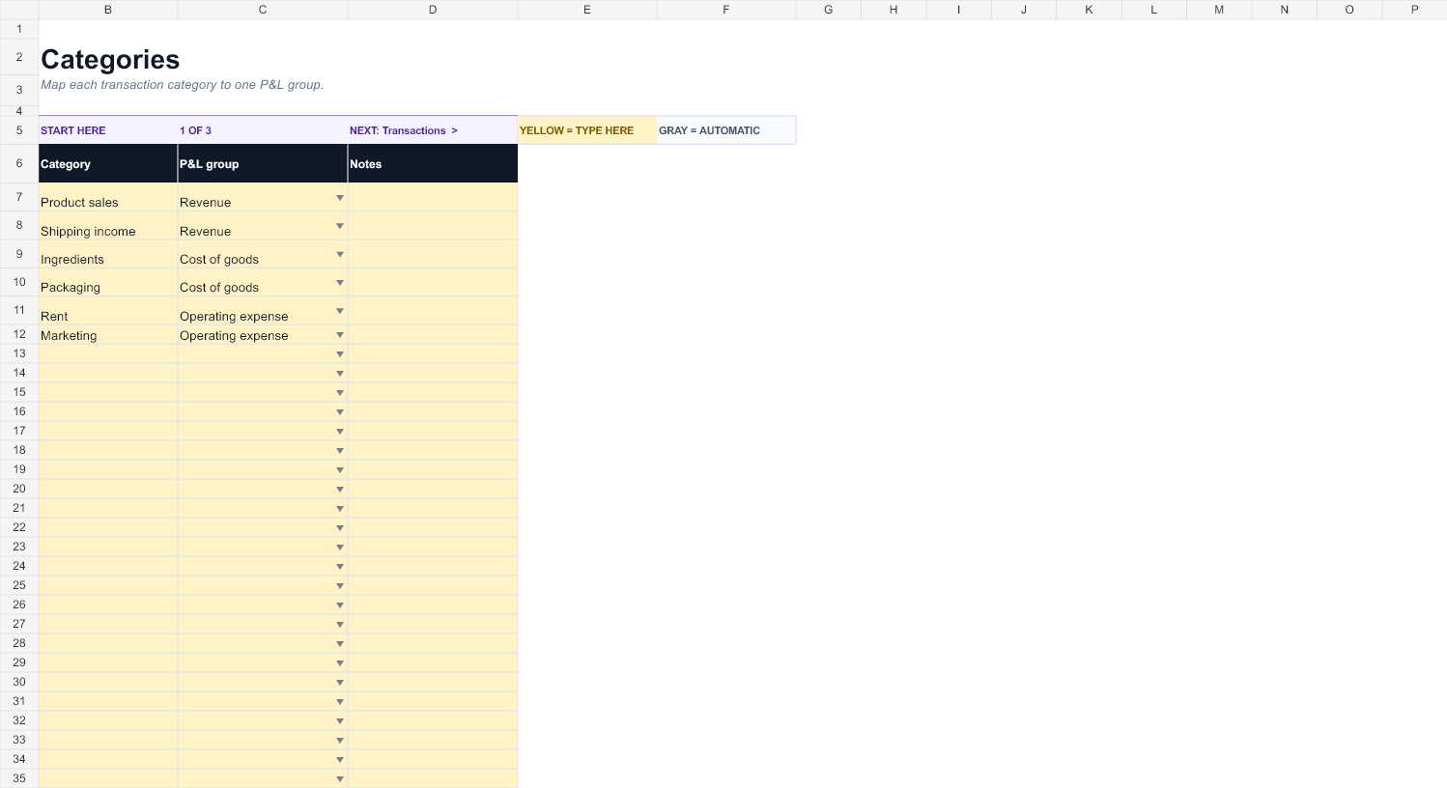
Task: Select the Ingredients category cell
Action: click(108, 254)
